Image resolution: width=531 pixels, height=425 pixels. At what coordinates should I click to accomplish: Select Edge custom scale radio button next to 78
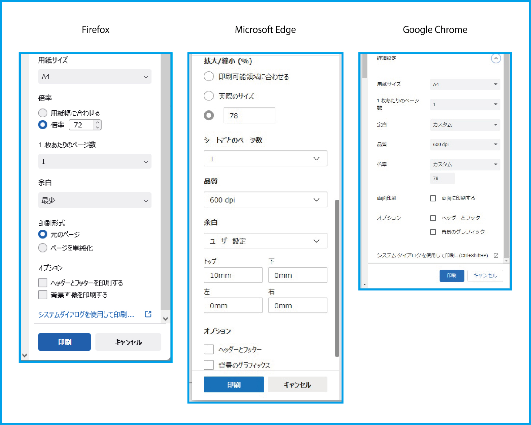[x=209, y=115]
